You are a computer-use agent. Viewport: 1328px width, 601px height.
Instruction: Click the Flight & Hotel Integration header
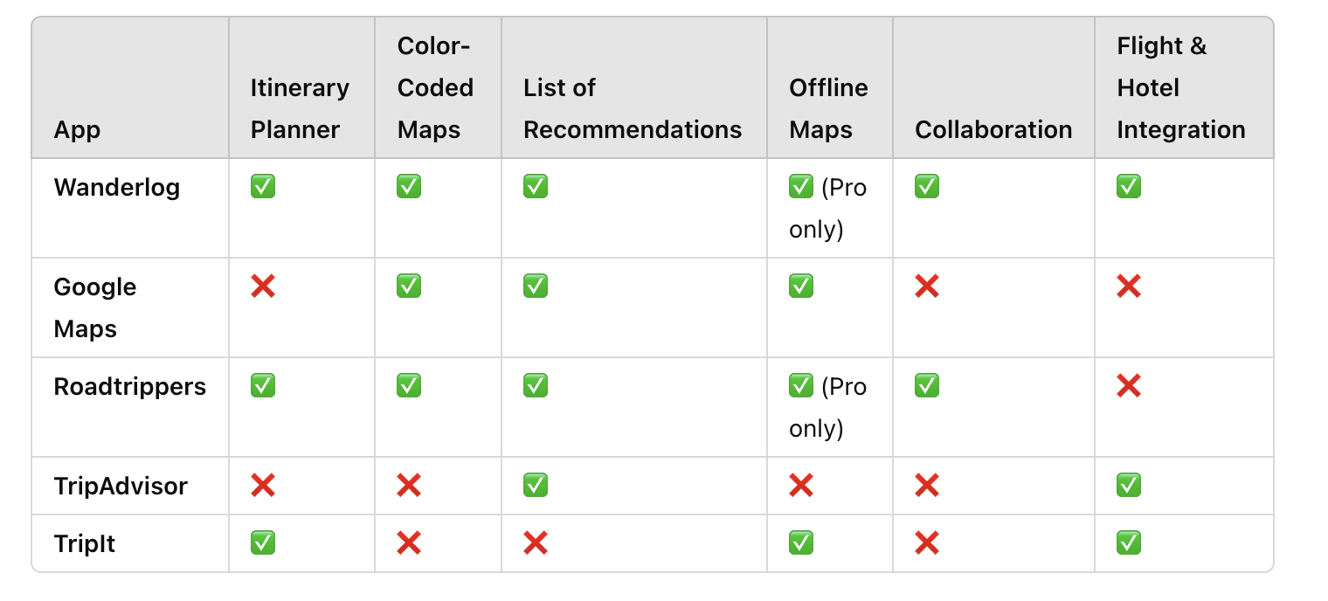[1181, 87]
